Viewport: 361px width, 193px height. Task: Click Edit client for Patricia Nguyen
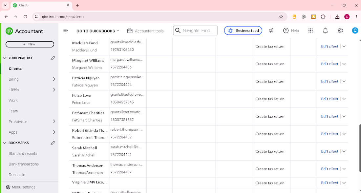coord(330,81)
